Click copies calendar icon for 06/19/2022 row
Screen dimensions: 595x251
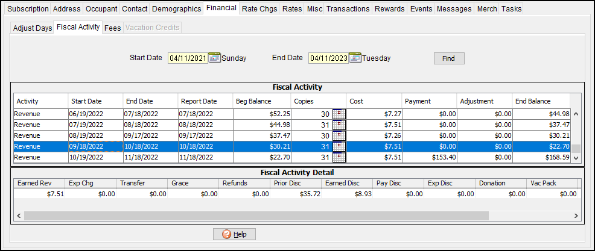(339, 114)
